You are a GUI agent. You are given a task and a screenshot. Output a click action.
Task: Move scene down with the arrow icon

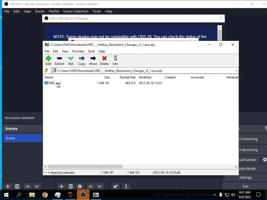pos(37,186)
